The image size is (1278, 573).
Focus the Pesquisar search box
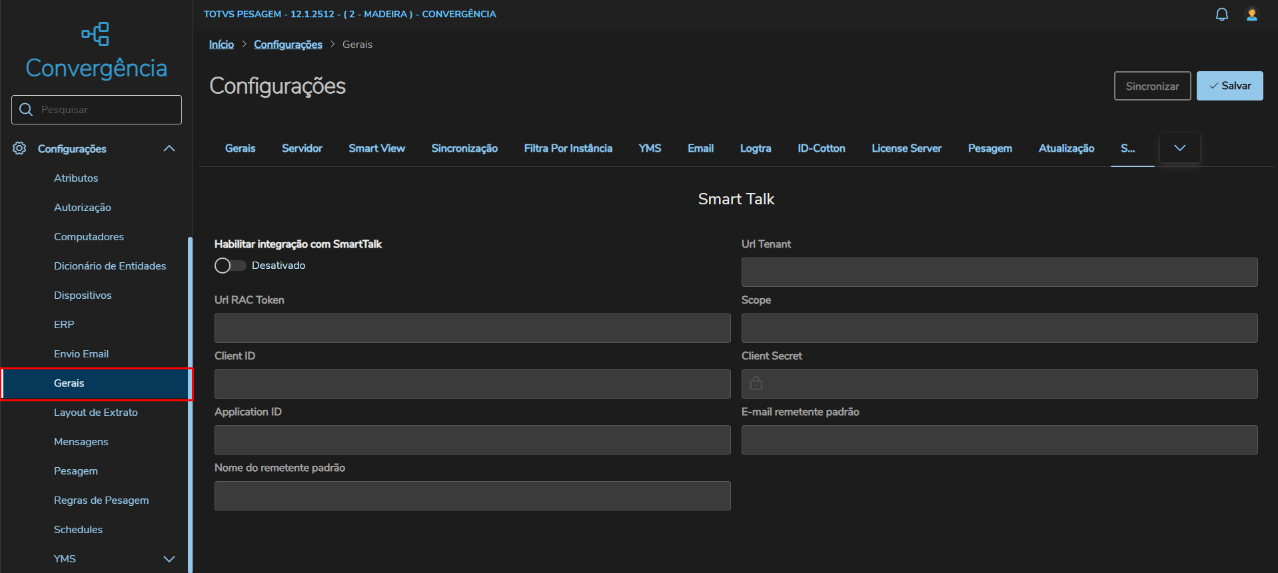pyautogui.click(x=107, y=110)
